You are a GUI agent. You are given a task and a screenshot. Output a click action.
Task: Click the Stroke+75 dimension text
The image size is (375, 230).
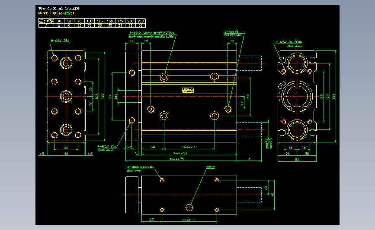[x=177, y=159]
